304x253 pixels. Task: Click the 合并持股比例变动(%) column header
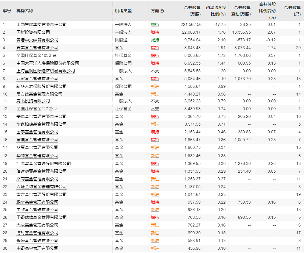[267, 11]
